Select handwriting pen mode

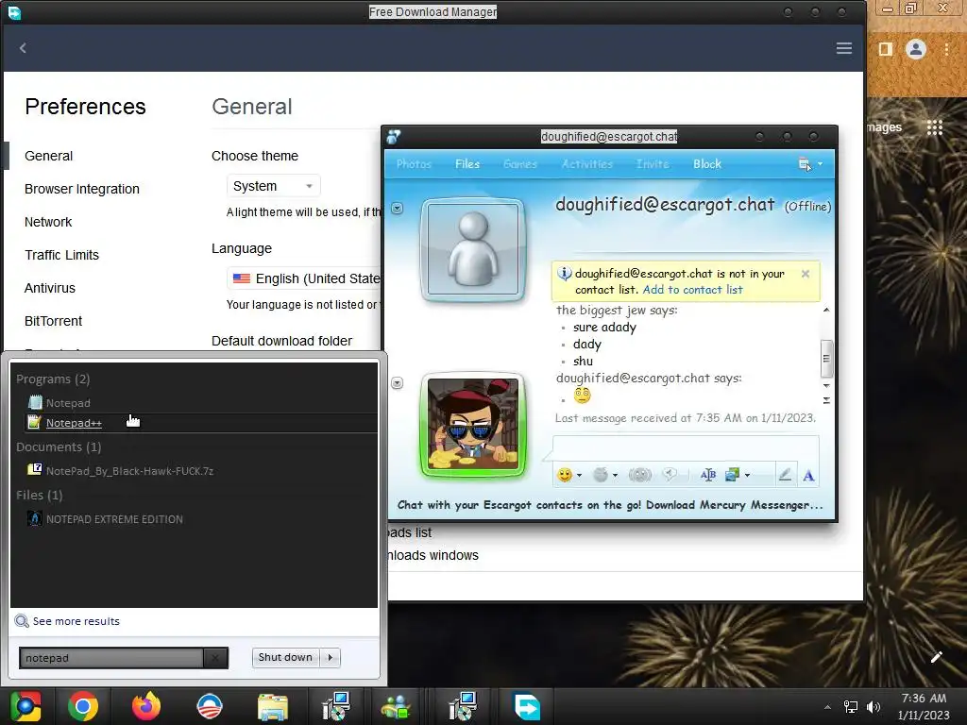[785, 475]
